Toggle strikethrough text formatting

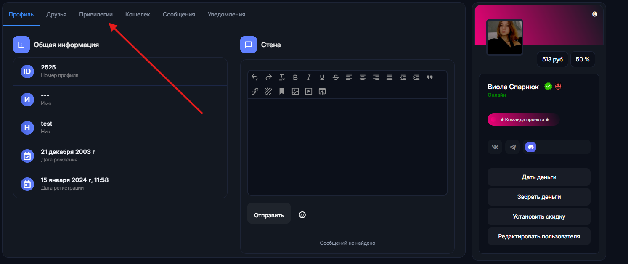click(x=335, y=77)
